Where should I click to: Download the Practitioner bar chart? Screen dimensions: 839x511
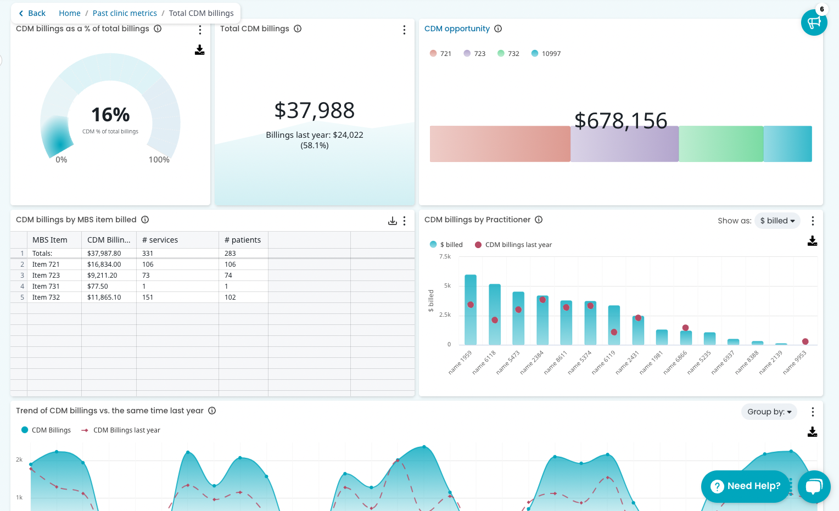coord(813,241)
